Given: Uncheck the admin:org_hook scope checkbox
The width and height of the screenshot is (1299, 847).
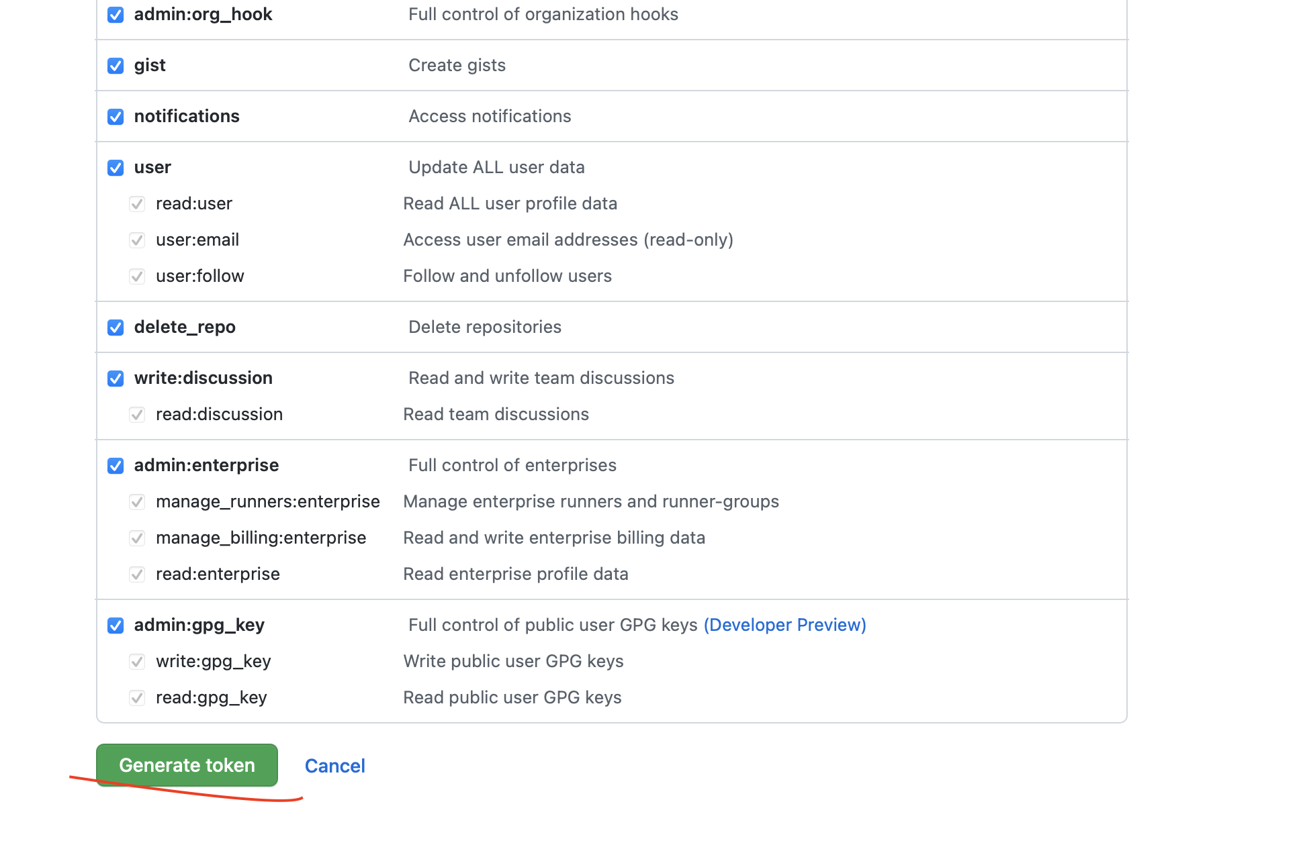Looking at the screenshot, I should (x=116, y=15).
